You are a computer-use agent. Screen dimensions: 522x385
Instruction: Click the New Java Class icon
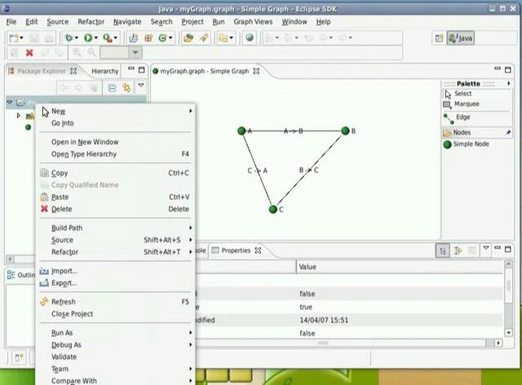tap(162, 38)
